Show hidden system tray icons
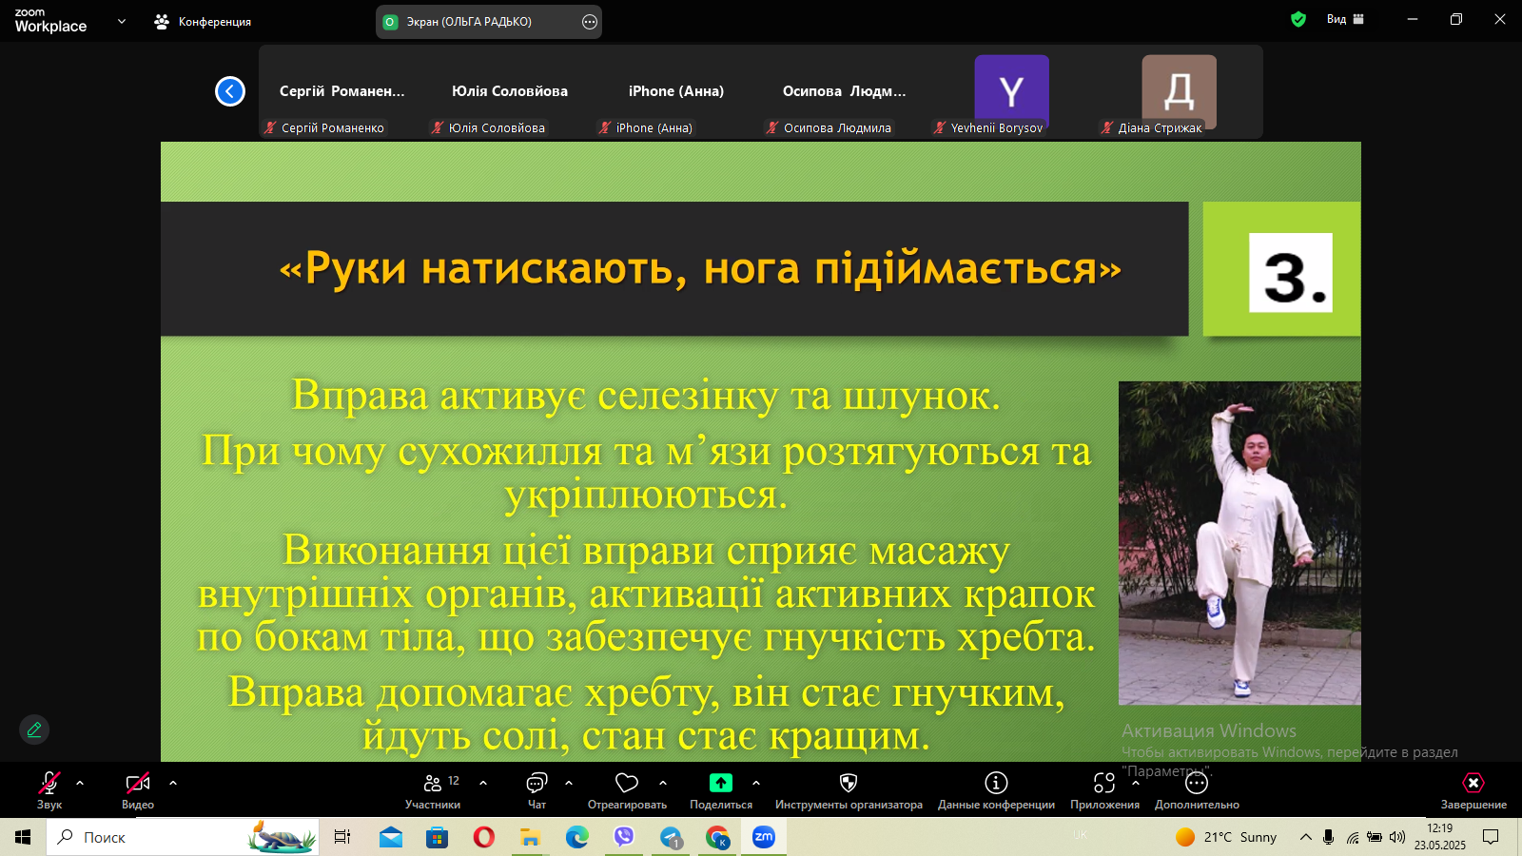Screen dimensions: 1522x856 1306,837
